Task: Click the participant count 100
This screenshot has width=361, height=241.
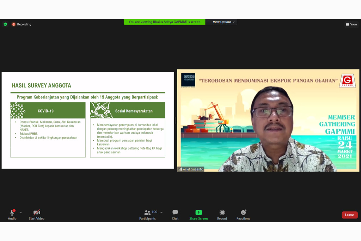Action: pos(154,212)
